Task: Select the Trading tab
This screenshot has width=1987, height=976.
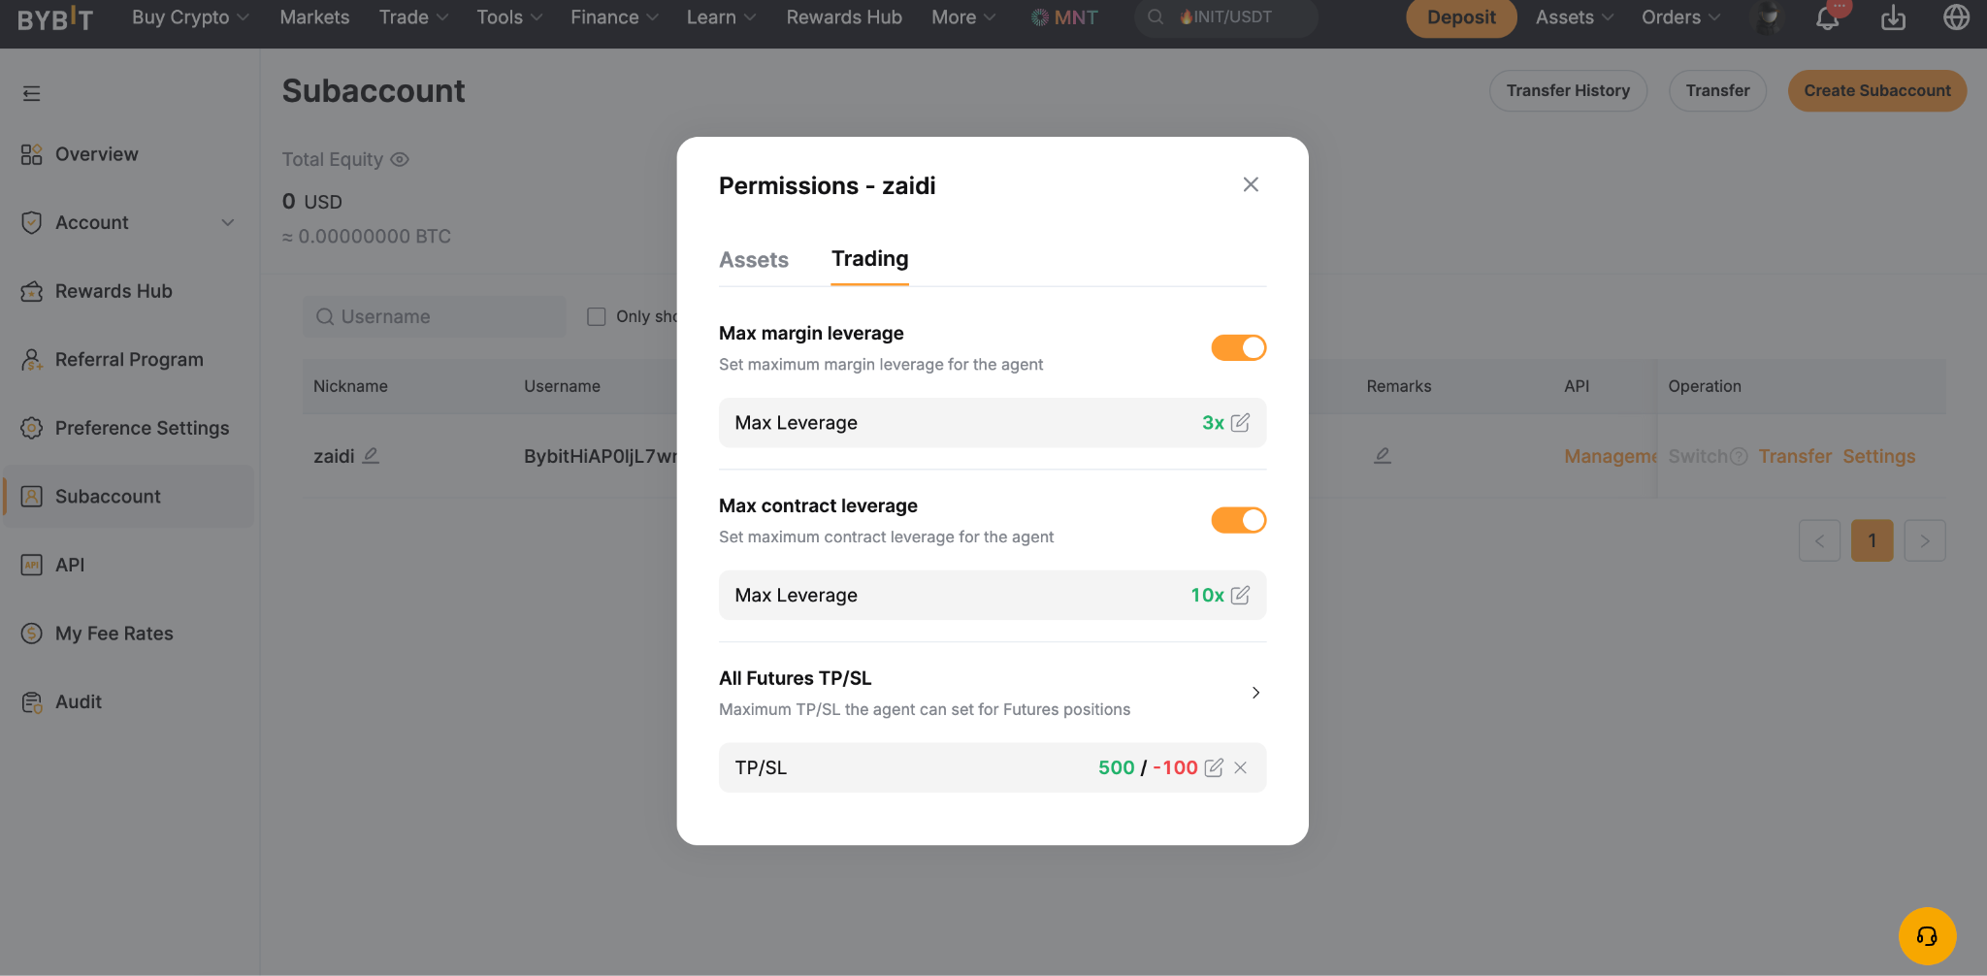Action: click(869, 259)
